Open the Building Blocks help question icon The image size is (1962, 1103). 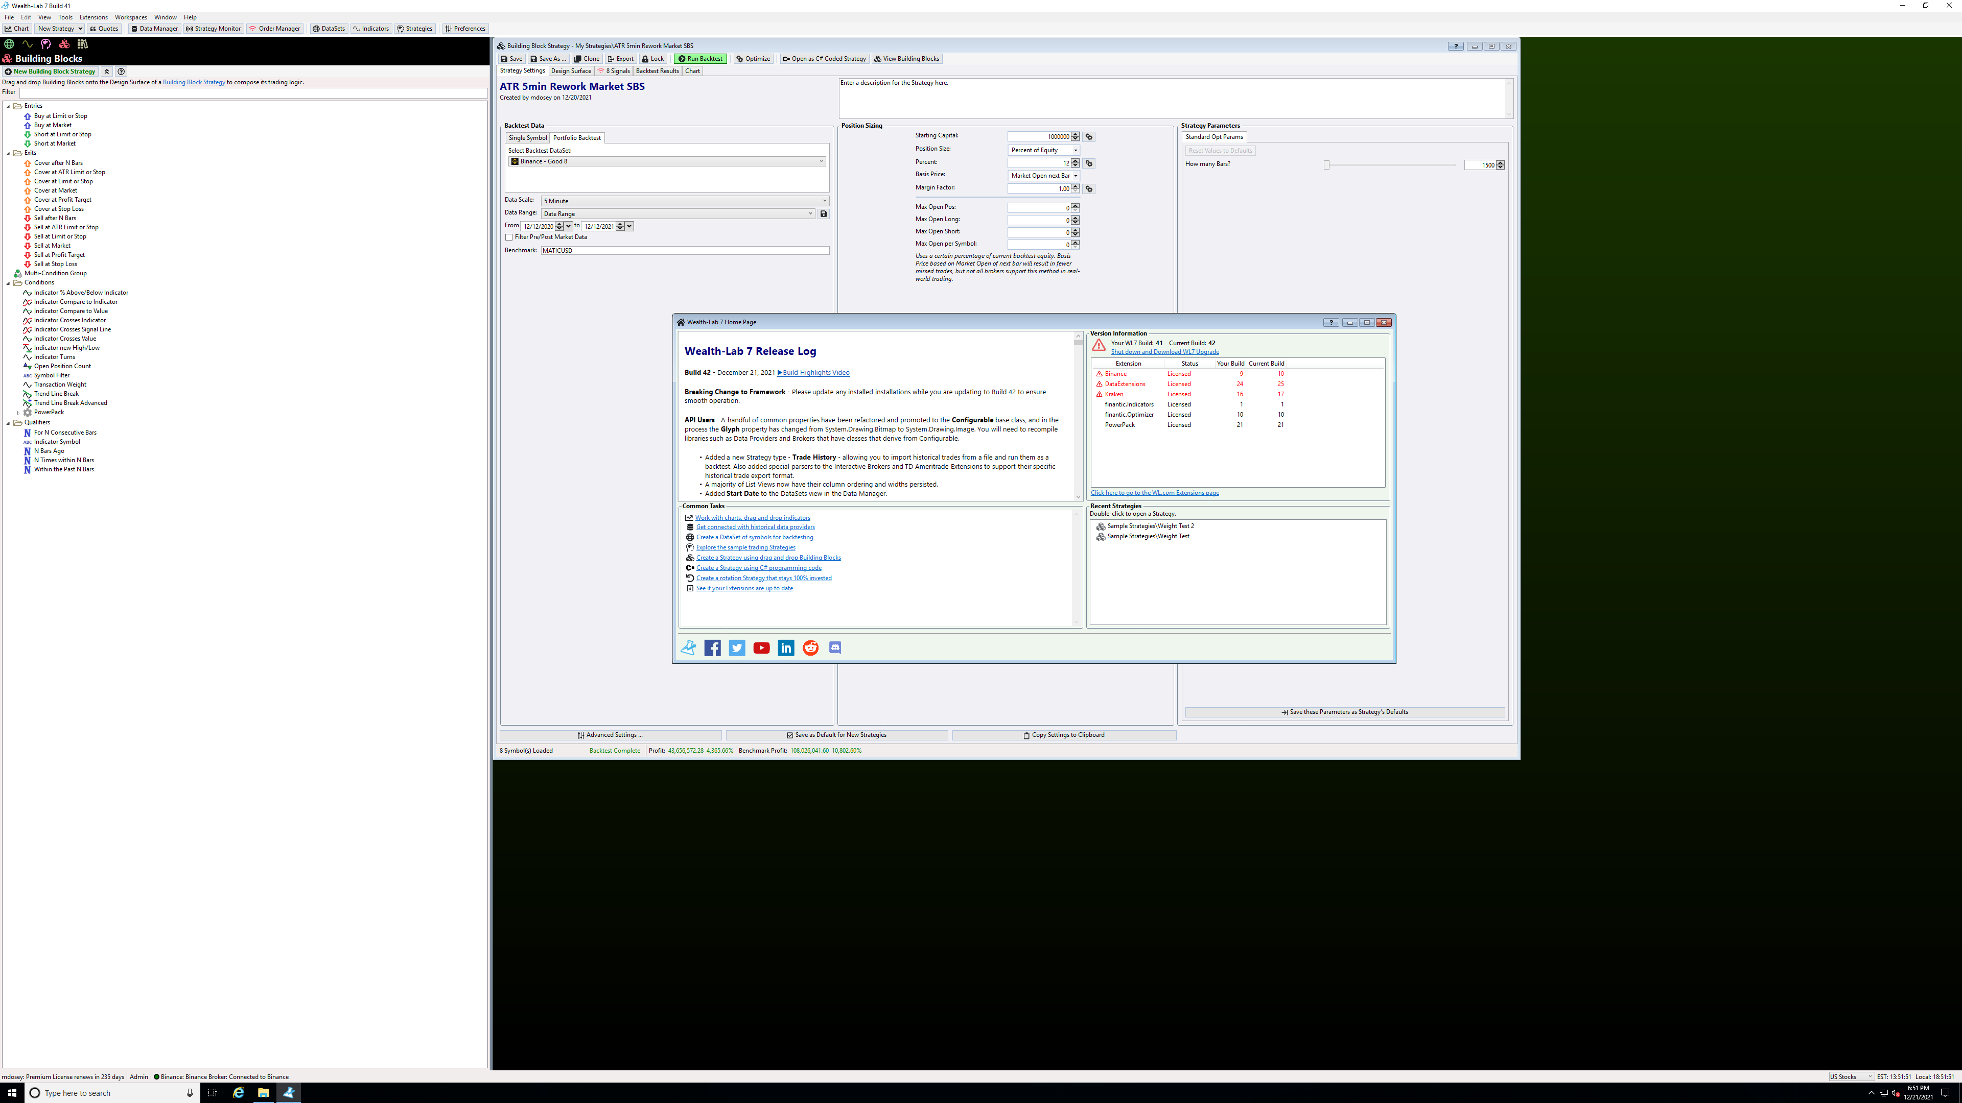coord(121,71)
